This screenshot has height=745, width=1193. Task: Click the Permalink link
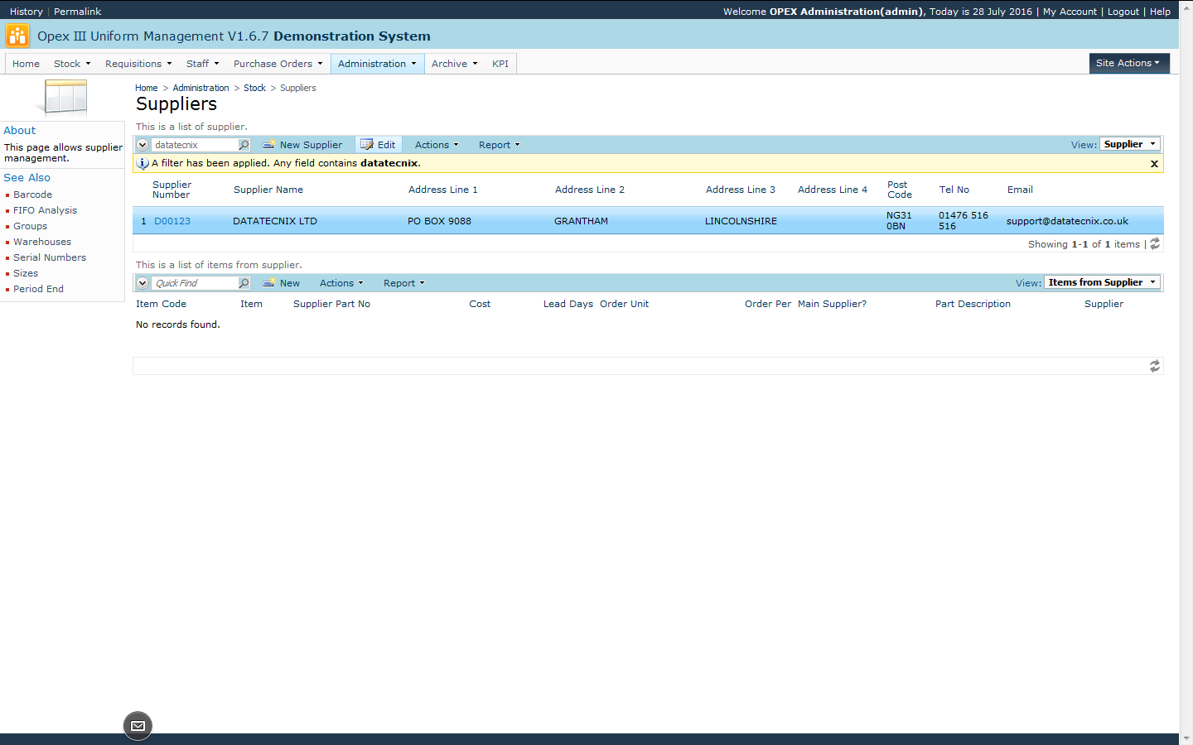(x=78, y=12)
